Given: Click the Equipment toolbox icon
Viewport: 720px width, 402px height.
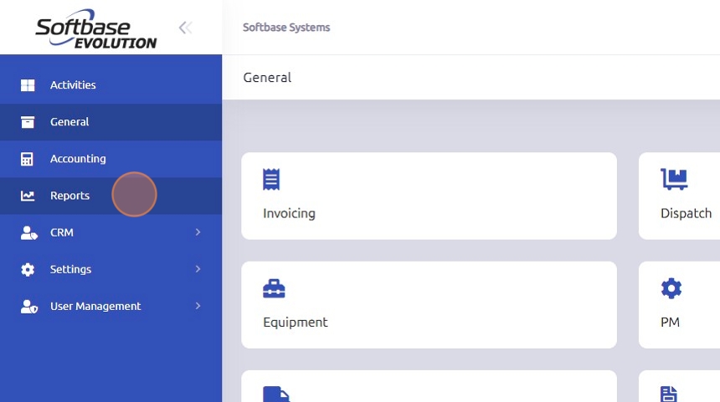Looking at the screenshot, I should pyautogui.click(x=274, y=289).
